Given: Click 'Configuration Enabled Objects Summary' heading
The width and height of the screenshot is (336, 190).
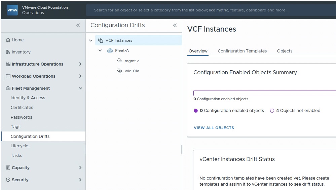Looking at the screenshot, I should (x=245, y=72).
